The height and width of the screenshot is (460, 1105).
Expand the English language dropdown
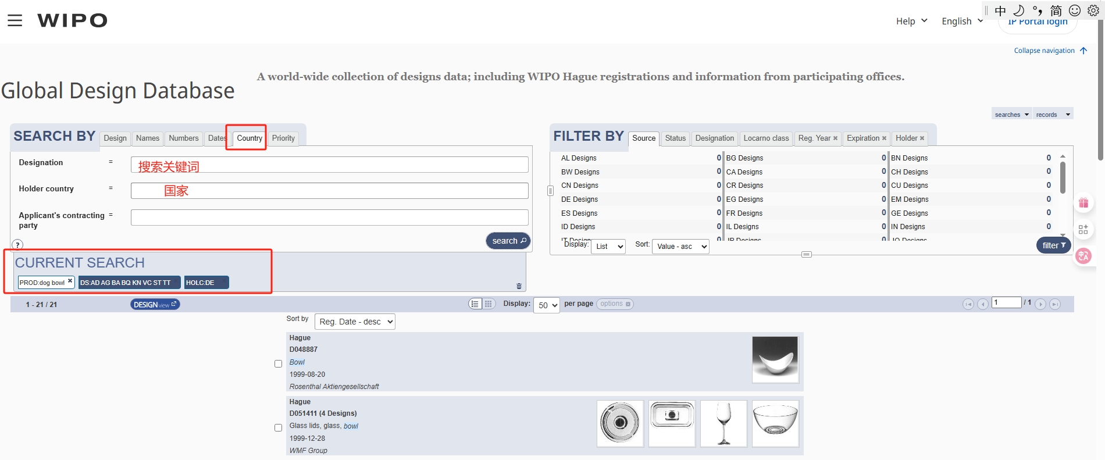click(x=962, y=22)
